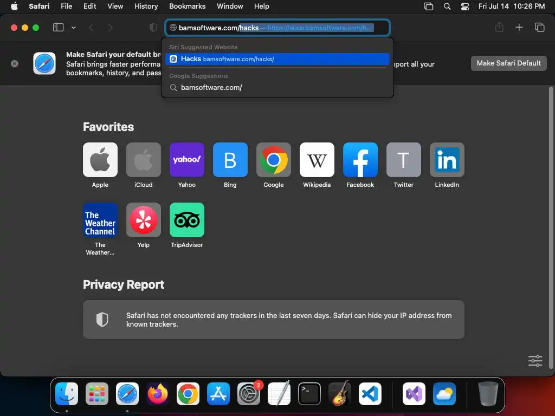Open the Bing favorite
This screenshot has width=555, height=416.
click(230, 160)
